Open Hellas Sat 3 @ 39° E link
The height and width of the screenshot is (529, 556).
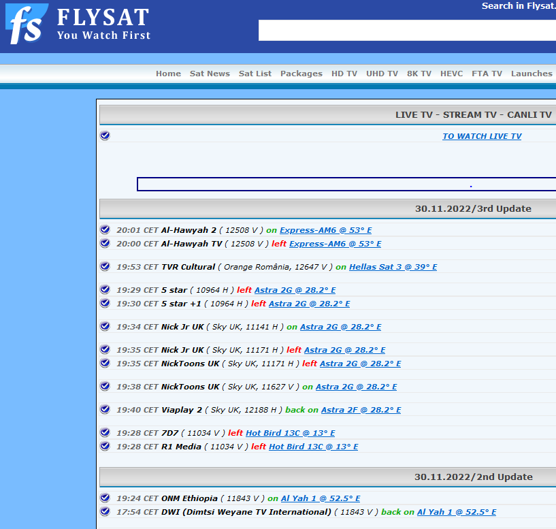tap(393, 267)
